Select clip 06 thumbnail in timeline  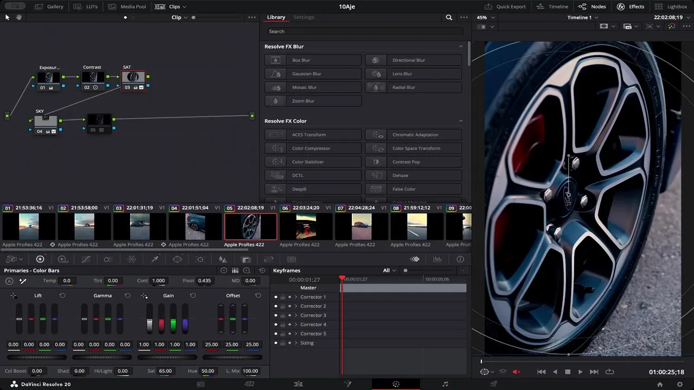click(x=306, y=226)
